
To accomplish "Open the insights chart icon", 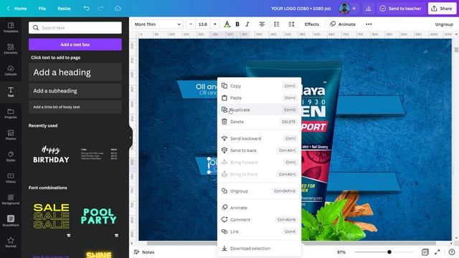I will click(368, 9).
